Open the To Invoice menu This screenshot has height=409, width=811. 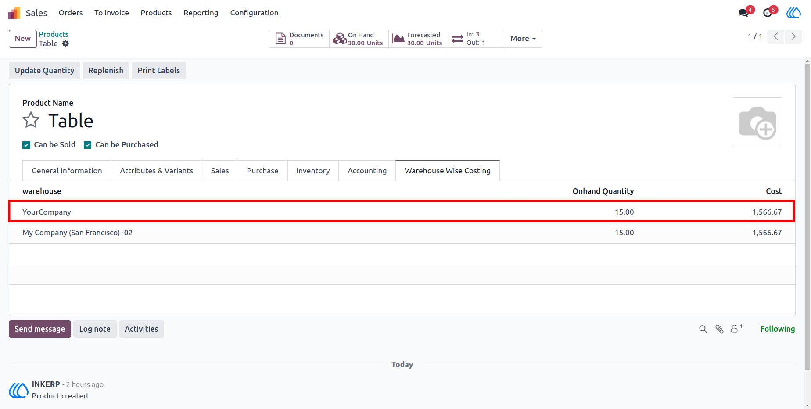111,13
